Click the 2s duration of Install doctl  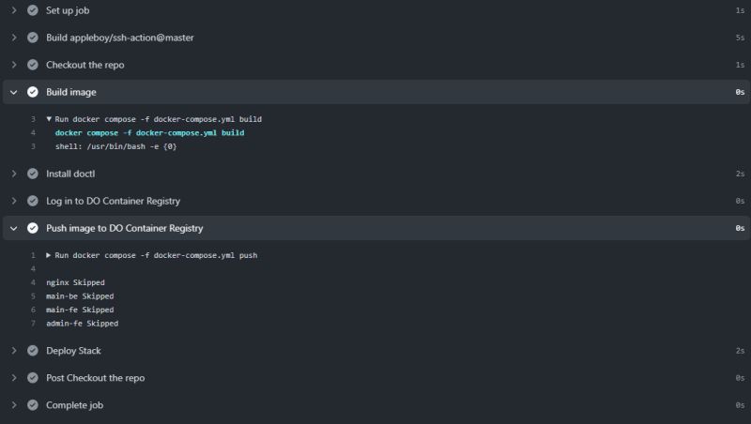coord(740,174)
